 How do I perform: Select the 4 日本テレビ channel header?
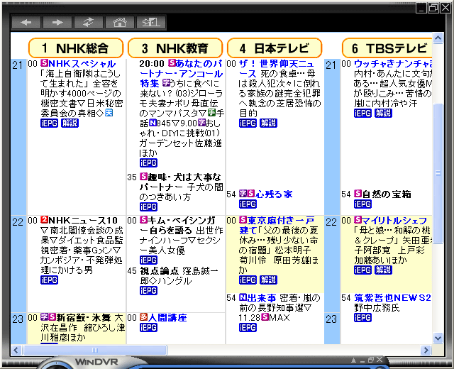click(x=275, y=48)
